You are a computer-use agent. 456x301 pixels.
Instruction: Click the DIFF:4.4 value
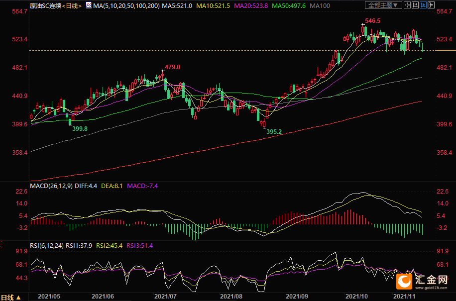(x=86, y=186)
